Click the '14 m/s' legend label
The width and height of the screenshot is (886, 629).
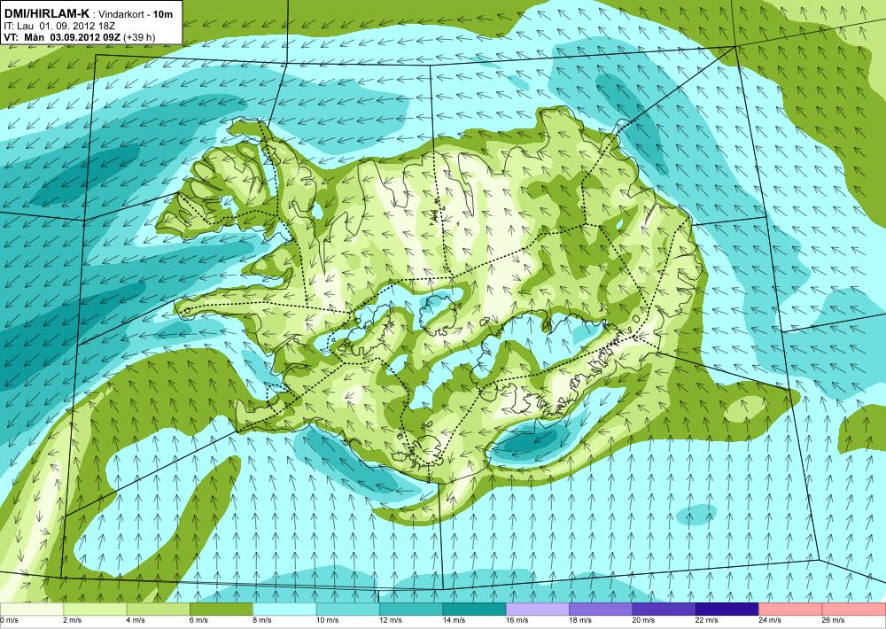[453, 620]
